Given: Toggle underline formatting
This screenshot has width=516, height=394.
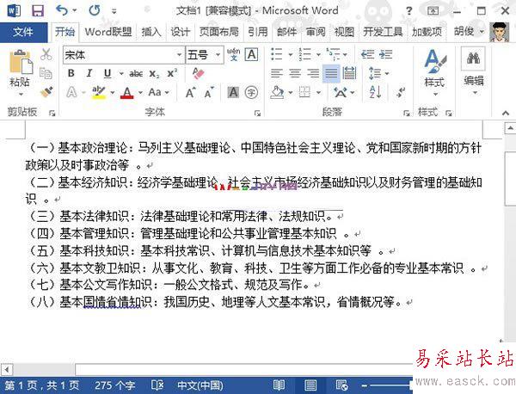Looking at the screenshot, I should 107,73.
